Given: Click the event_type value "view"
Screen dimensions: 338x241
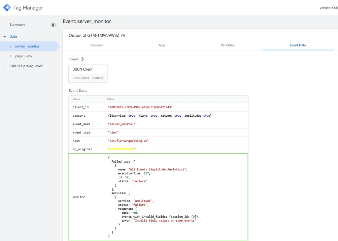Looking at the screenshot, I should [113, 133].
